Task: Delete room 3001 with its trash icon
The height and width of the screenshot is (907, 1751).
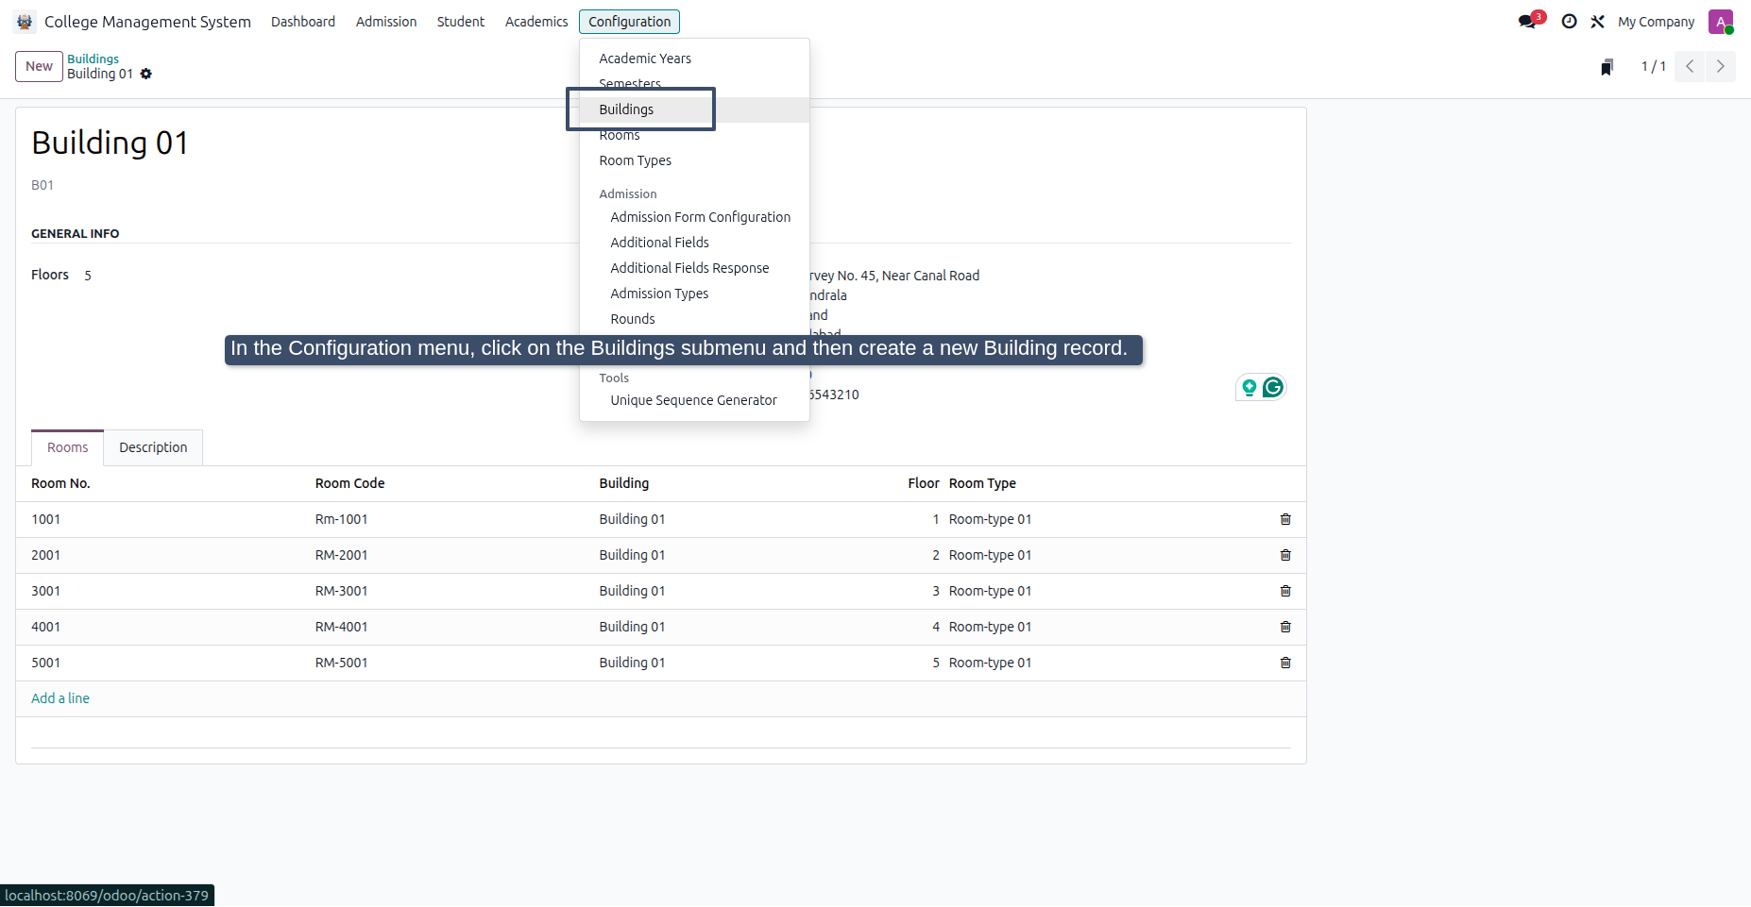Action: coord(1285,591)
